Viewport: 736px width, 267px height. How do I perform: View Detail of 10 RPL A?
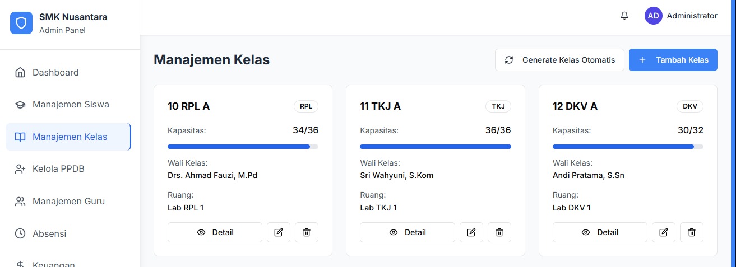tap(215, 232)
